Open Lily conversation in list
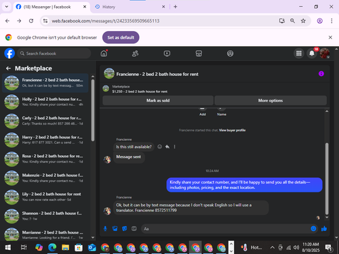This screenshot has height=254, width=339. (x=45, y=197)
